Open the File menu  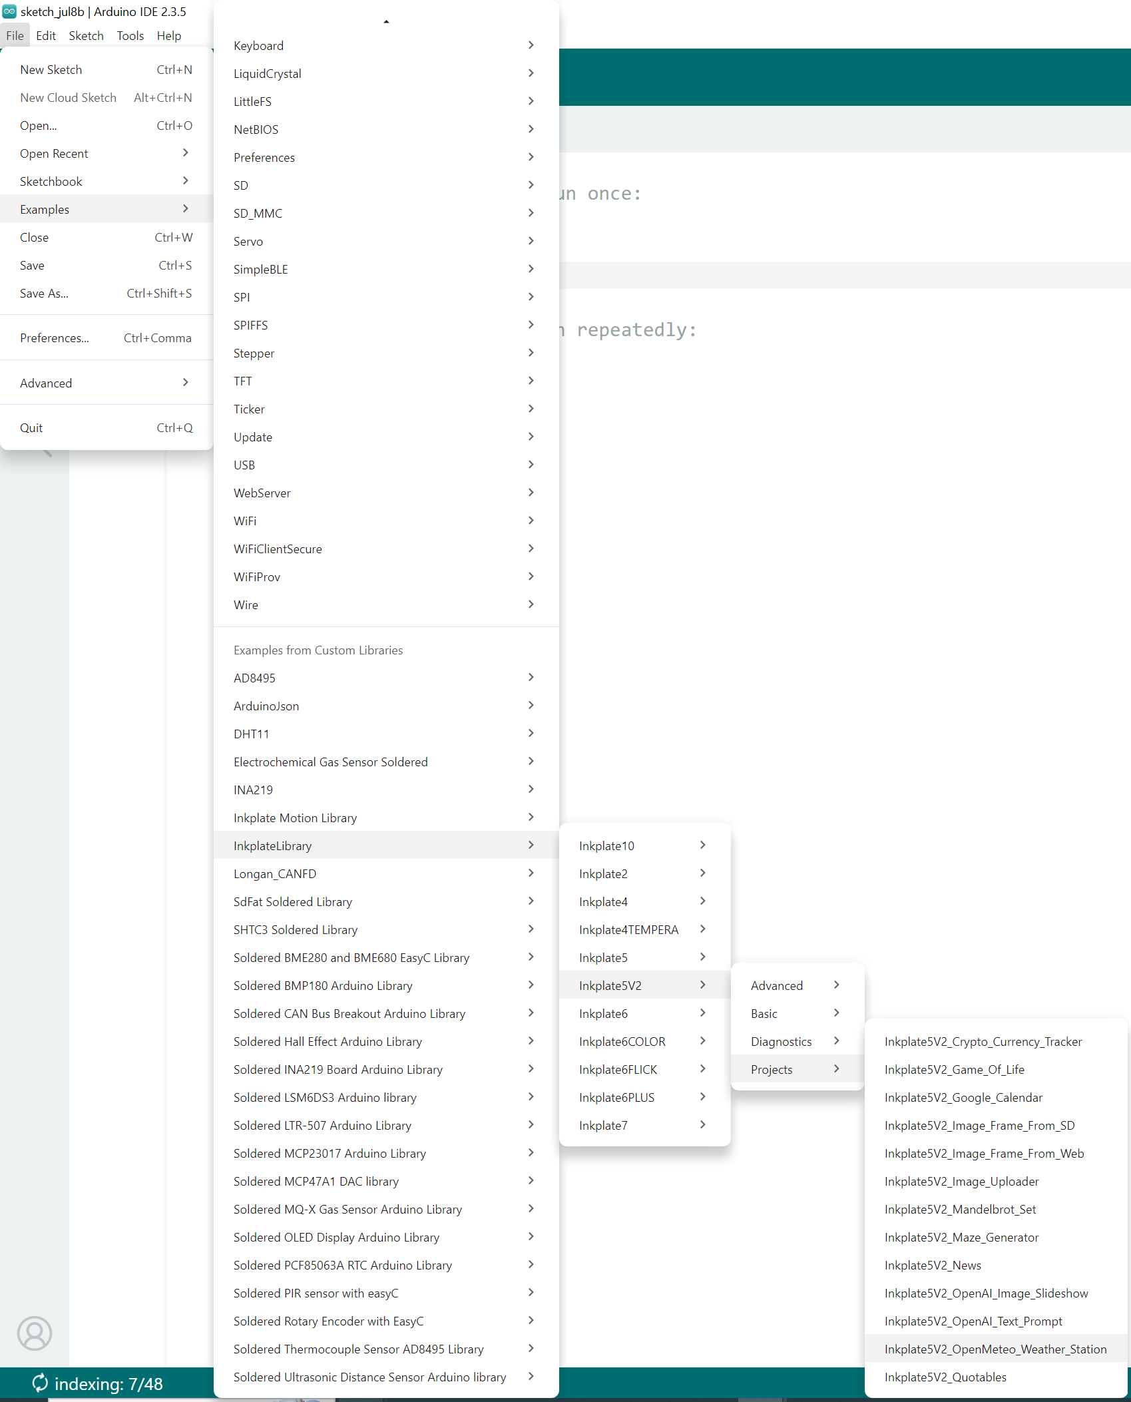pos(15,36)
